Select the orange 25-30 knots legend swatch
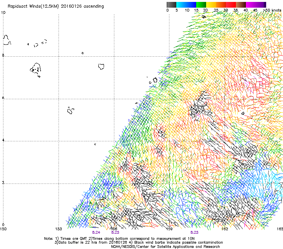The image size is (283, 249). pos(221,5)
